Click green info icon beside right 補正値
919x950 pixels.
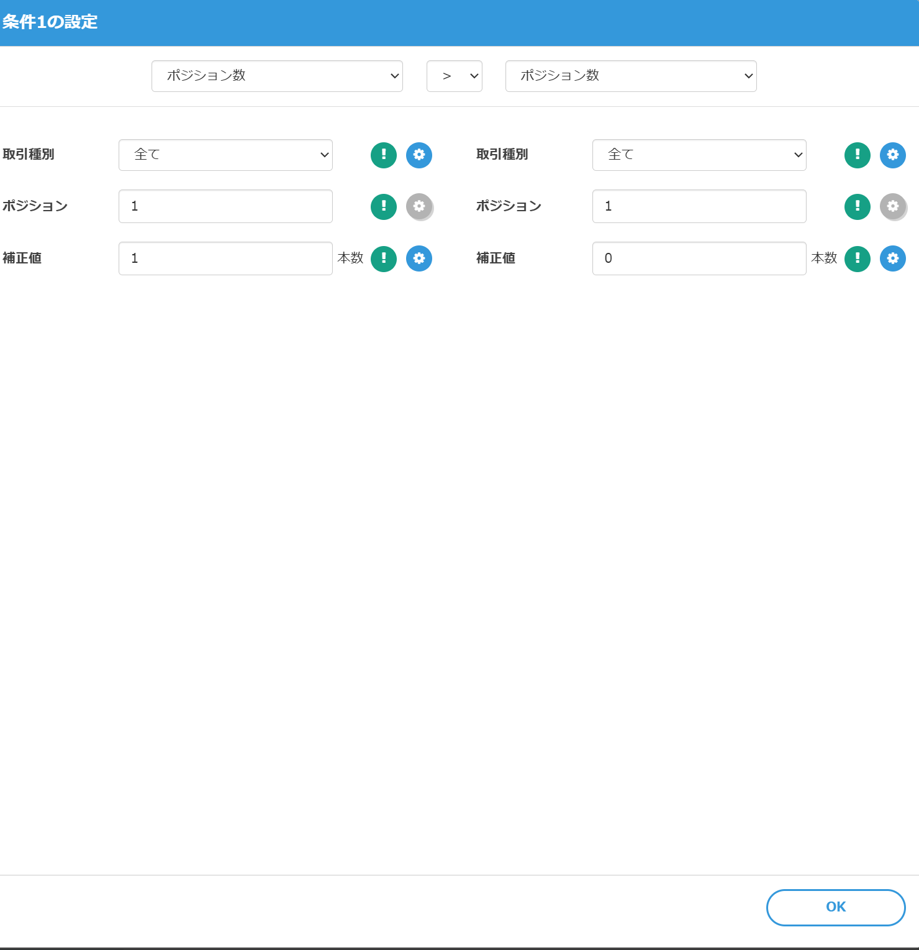pos(858,258)
